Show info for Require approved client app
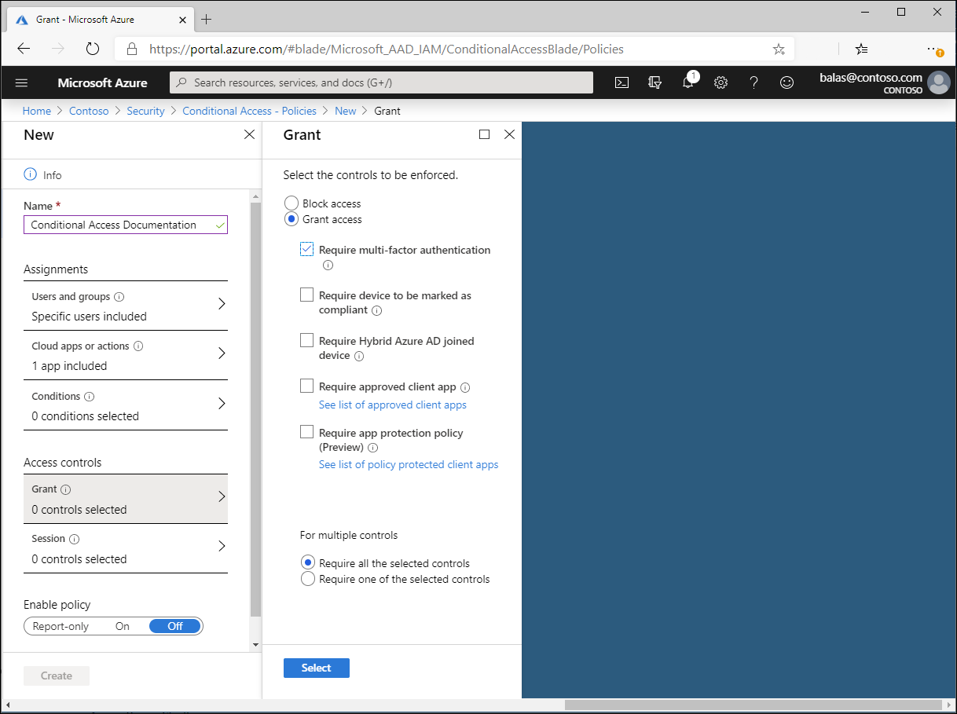The image size is (957, 714). 465,387
